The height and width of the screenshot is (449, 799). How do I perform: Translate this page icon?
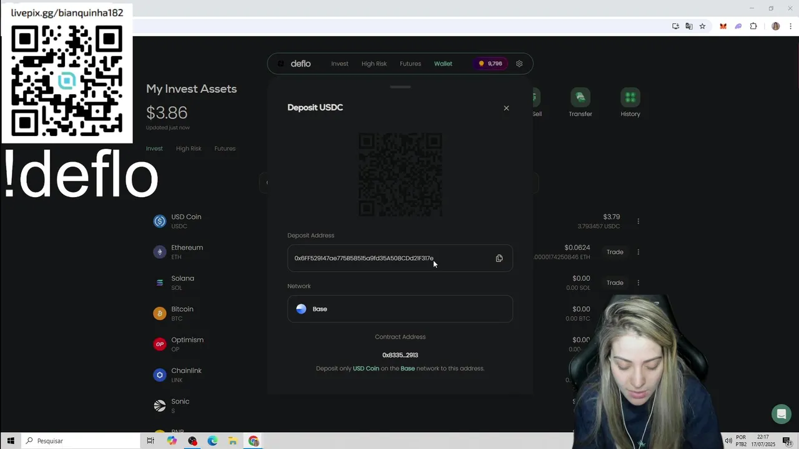[x=689, y=26]
